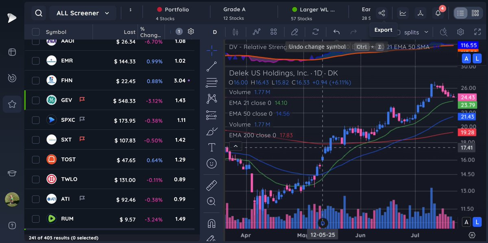This screenshot has height=243, width=488.
Task: Click the eraser drawing icon in toolbar
Action: pos(295,32)
